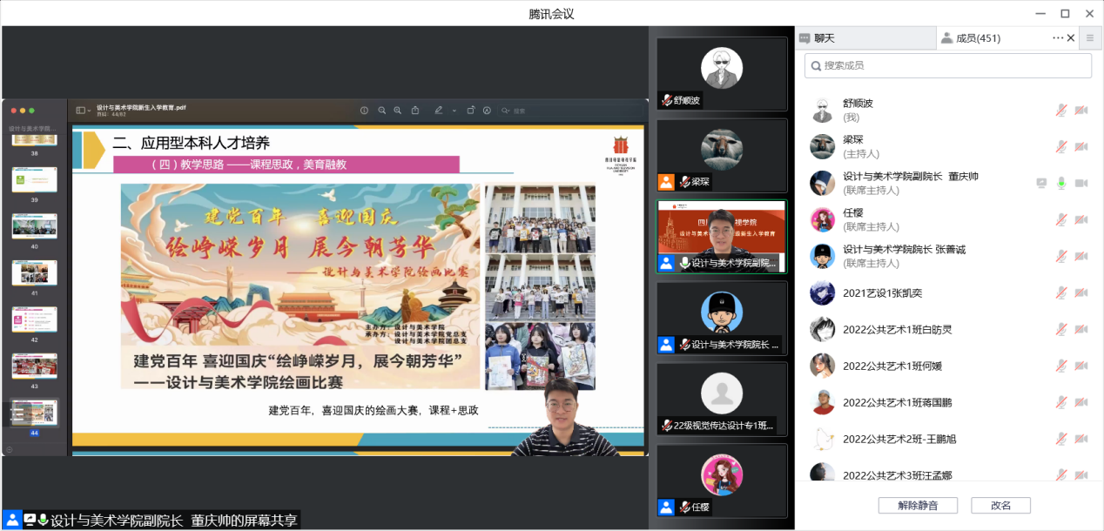The width and height of the screenshot is (1104, 531).
Task: Select the markup pen tool in PDF toolbar
Action: [438, 111]
